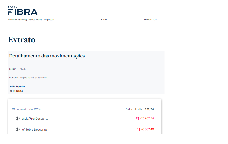The image size is (228, 144).
Task: Click the DEPOSITO A account label
Action: [x=151, y=20]
